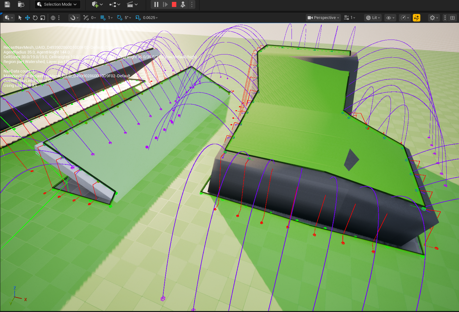The width and height of the screenshot is (459, 312).
Task: Open the Selection Mode dropdown
Action: [x=57, y=4]
